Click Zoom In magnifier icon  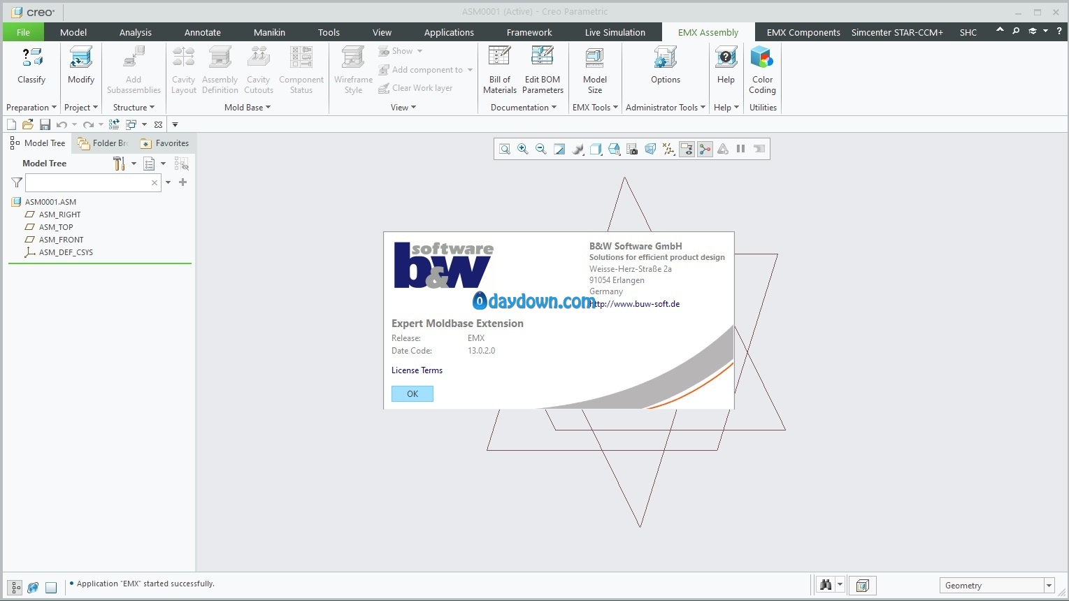(x=523, y=149)
